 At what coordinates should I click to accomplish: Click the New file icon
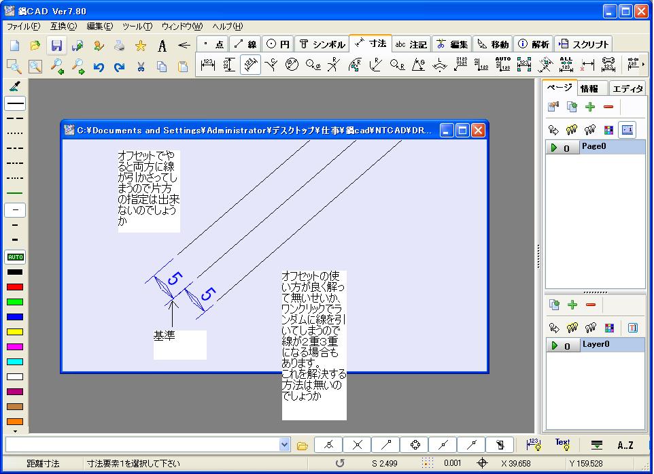[14, 45]
